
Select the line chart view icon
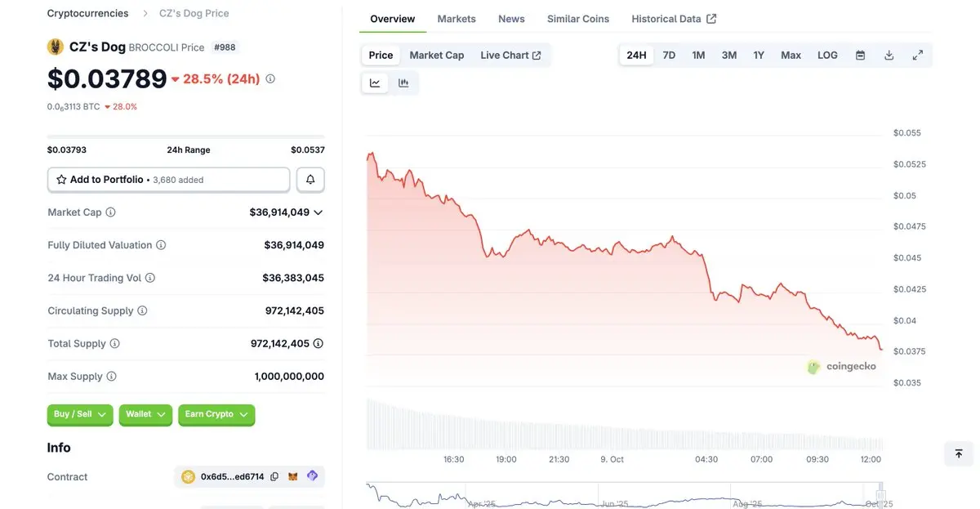375,83
